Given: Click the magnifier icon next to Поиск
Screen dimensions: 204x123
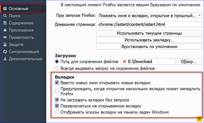Looking at the screenshot, I should pyautogui.click(x=5, y=16).
